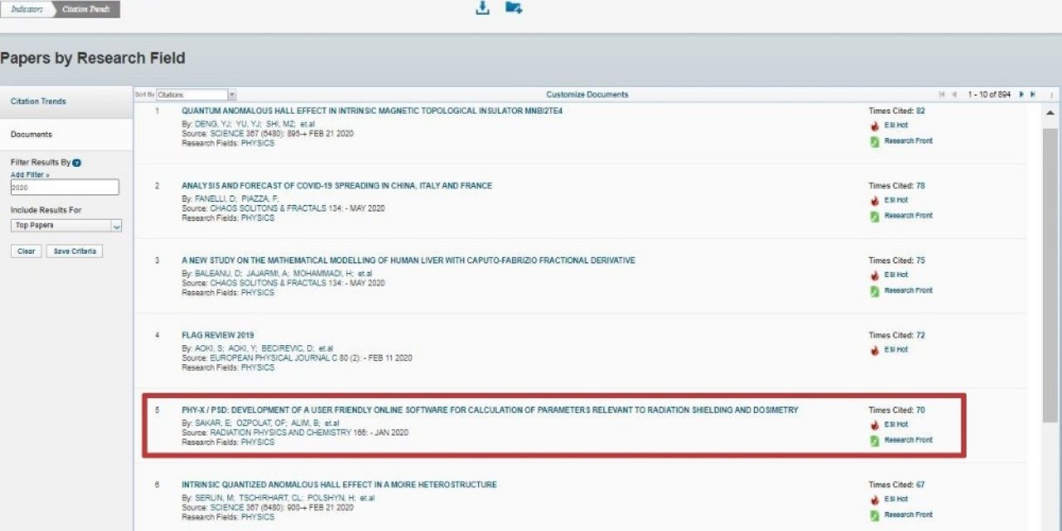The height and width of the screenshot is (531, 1062).
Task: Click the Customize Documents link
Action: (587, 95)
